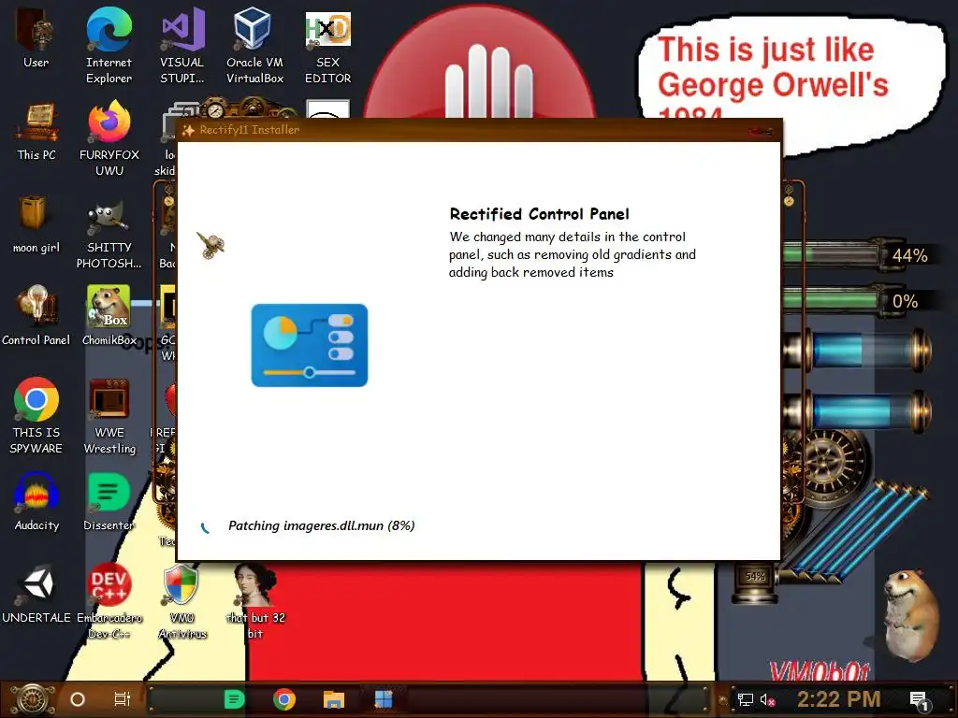Image resolution: width=958 pixels, height=718 pixels.
Task: Open the VISUAL STUPI... desktop icon
Action: coord(182,44)
